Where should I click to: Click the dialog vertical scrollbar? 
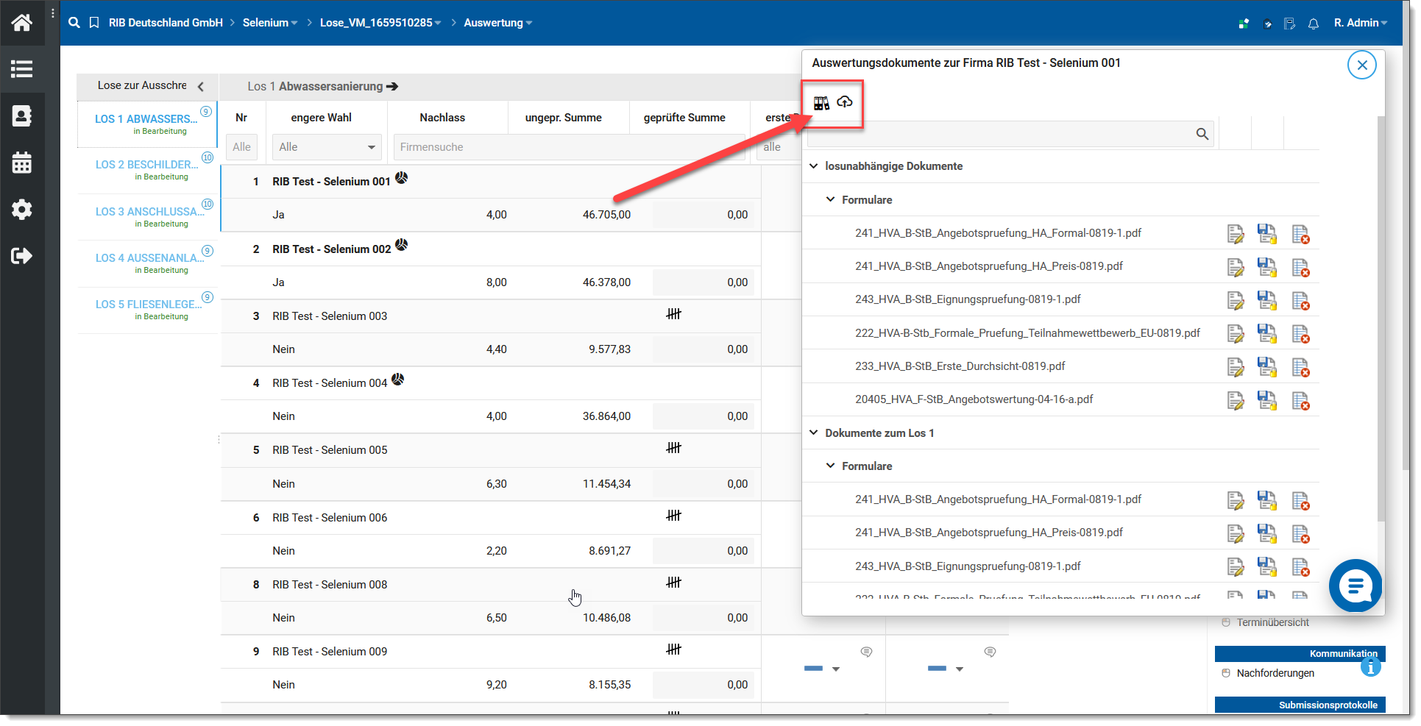1381,319
